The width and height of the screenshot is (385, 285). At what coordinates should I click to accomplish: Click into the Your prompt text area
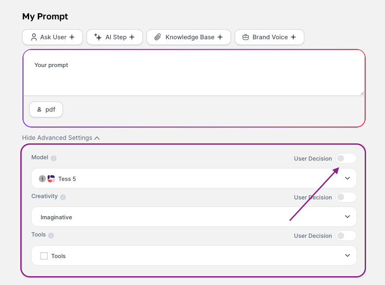(194, 73)
